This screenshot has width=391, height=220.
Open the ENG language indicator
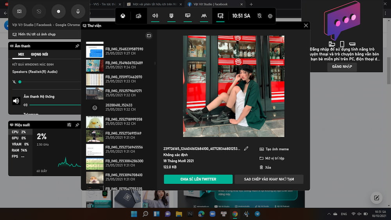coord(344,214)
